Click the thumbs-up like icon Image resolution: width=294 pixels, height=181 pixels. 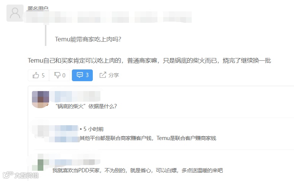[x=36, y=75]
